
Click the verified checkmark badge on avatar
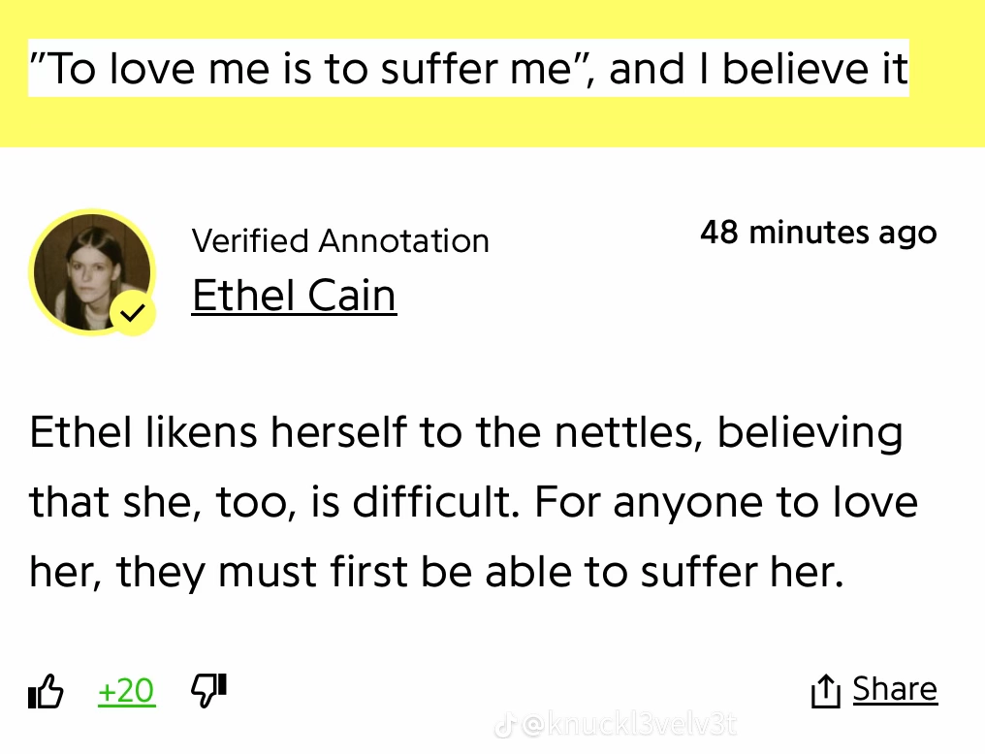point(133,313)
